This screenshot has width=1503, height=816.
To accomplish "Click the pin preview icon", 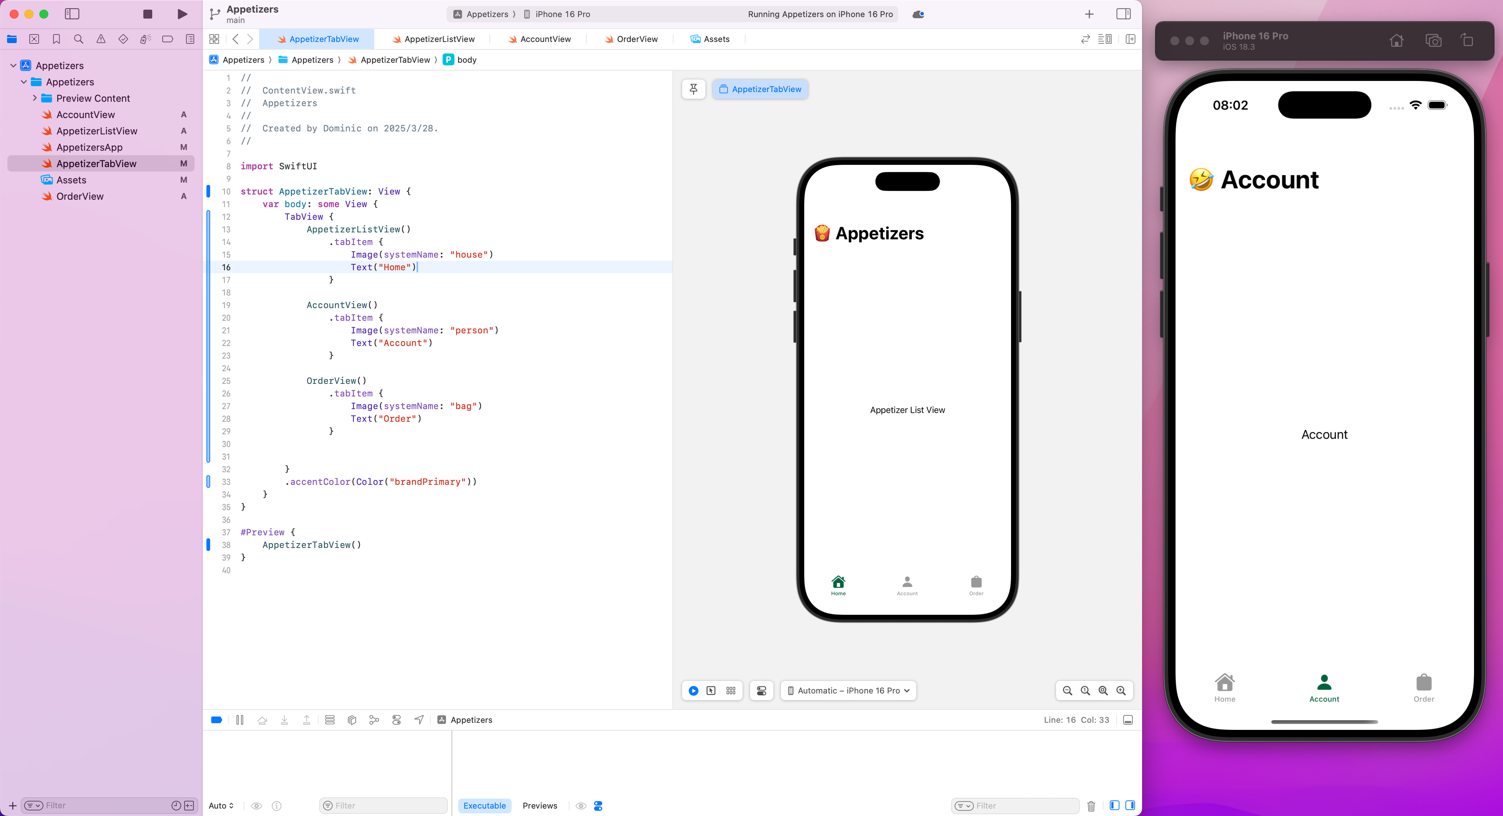I will pos(693,89).
